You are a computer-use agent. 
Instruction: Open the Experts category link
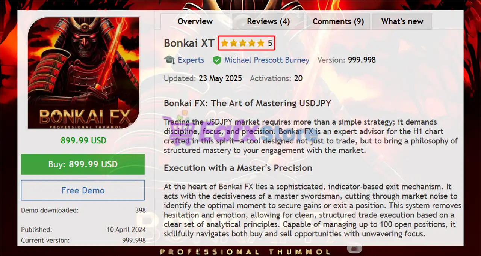[191, 60]
